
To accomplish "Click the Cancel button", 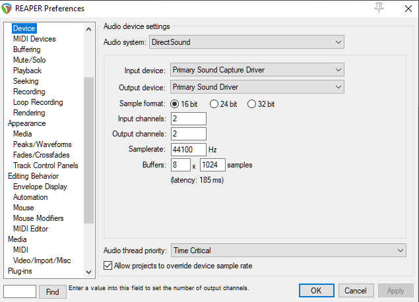I will click(356, 291).
